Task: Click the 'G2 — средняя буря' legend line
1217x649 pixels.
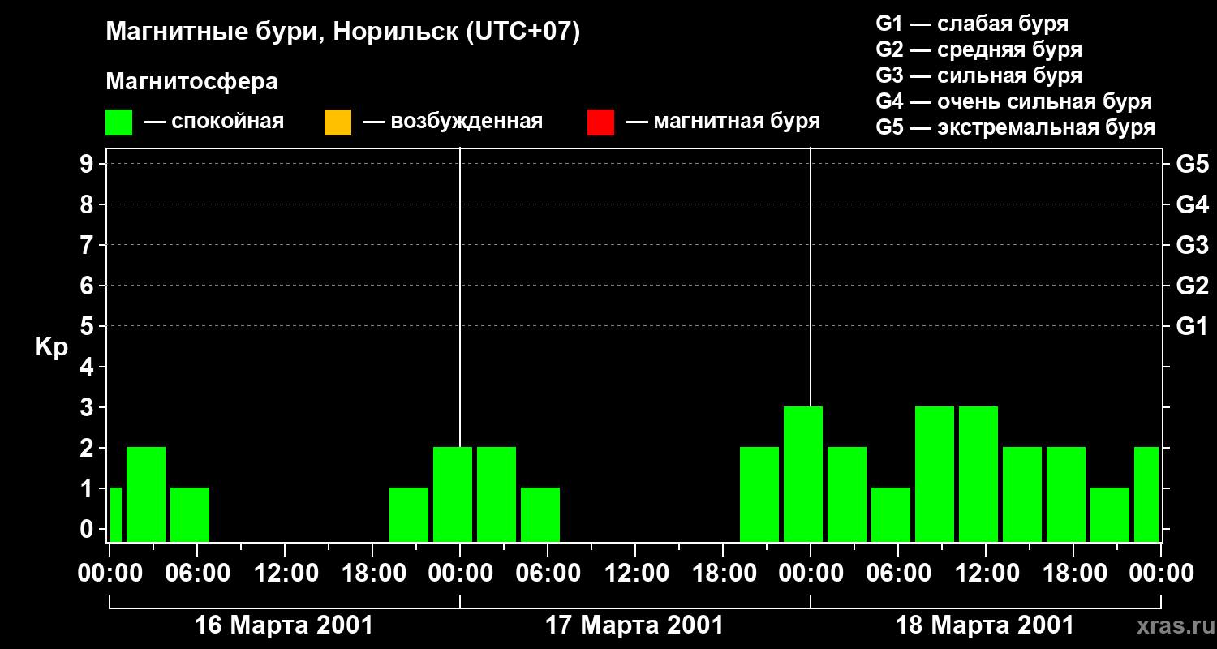Action: click(979, 49)
